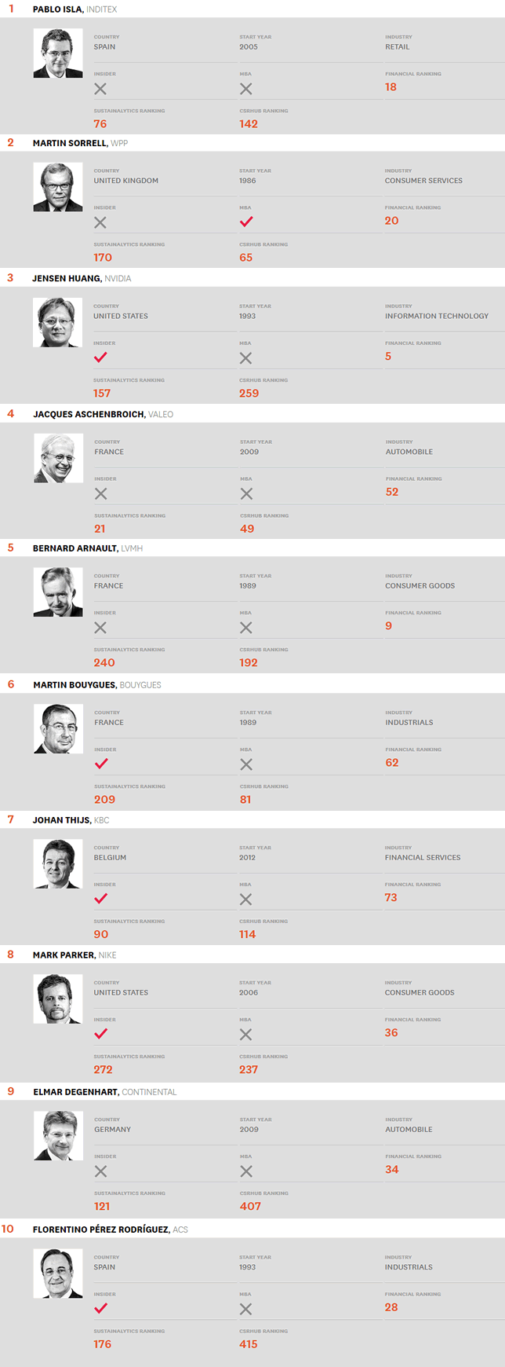505x1367 pixels.
Task: Click Florentino Pérez Rodríguez's Insider checkmark
Action: tap(100, 1308)
